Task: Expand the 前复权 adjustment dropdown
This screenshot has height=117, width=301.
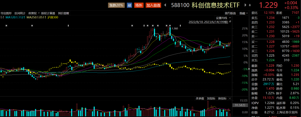Action: pos(33,13)
